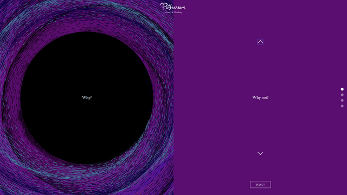Click the SELECT button

[260, 185]
